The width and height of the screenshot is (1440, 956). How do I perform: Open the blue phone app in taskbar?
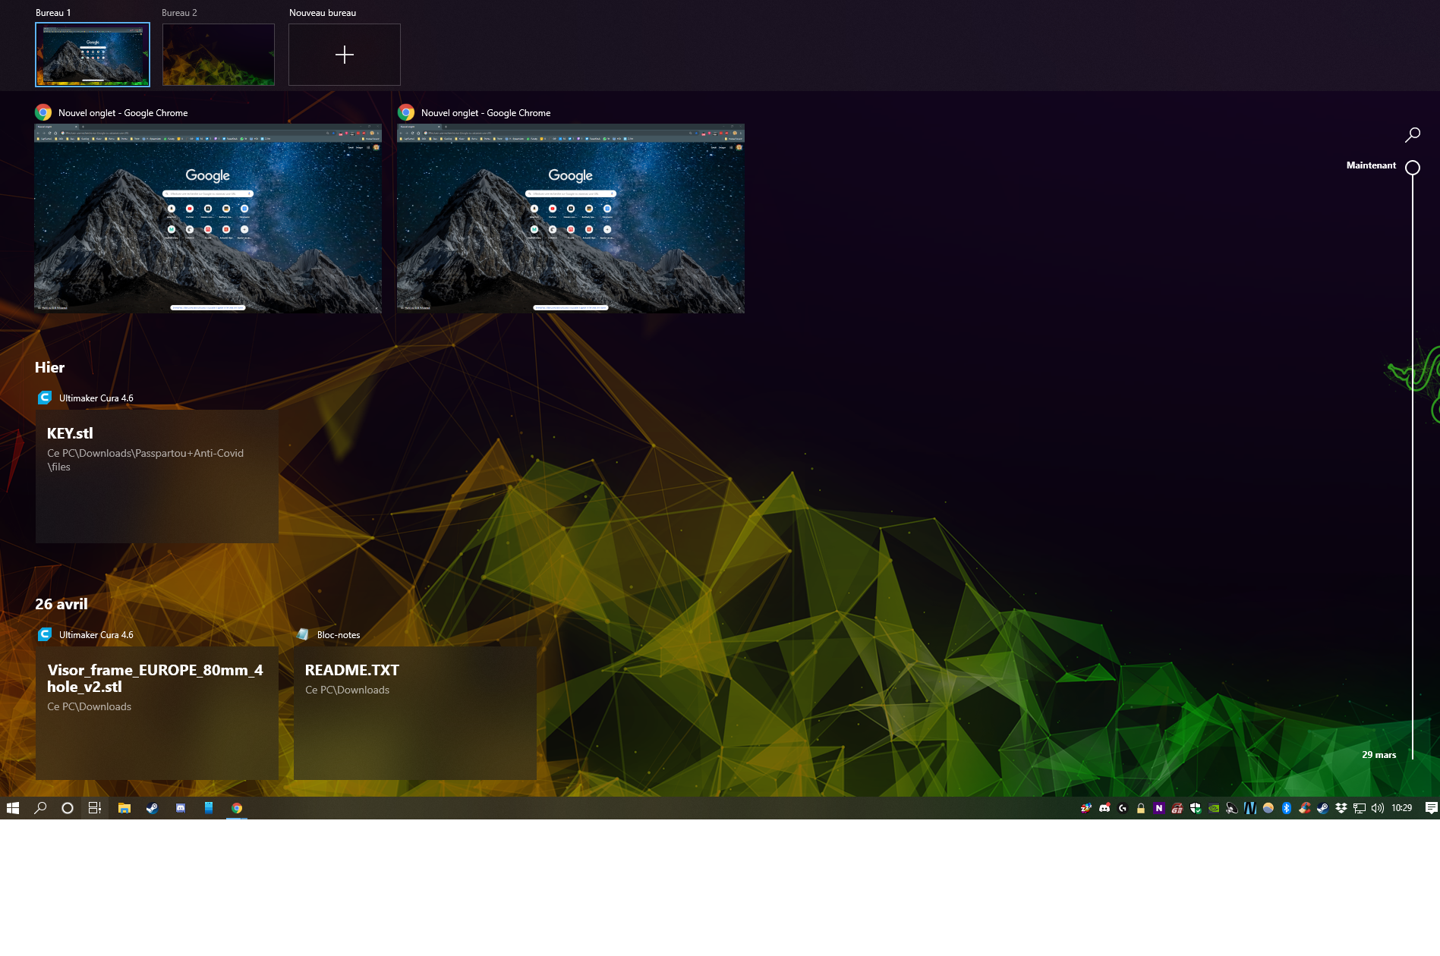[209, 808]
